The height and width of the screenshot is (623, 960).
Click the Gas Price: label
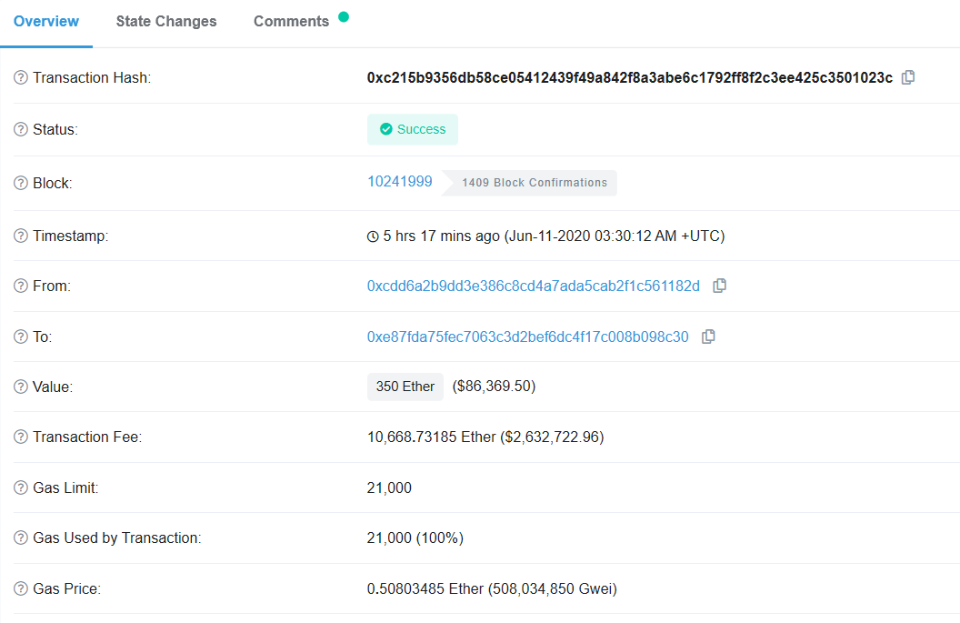point(66,588)
